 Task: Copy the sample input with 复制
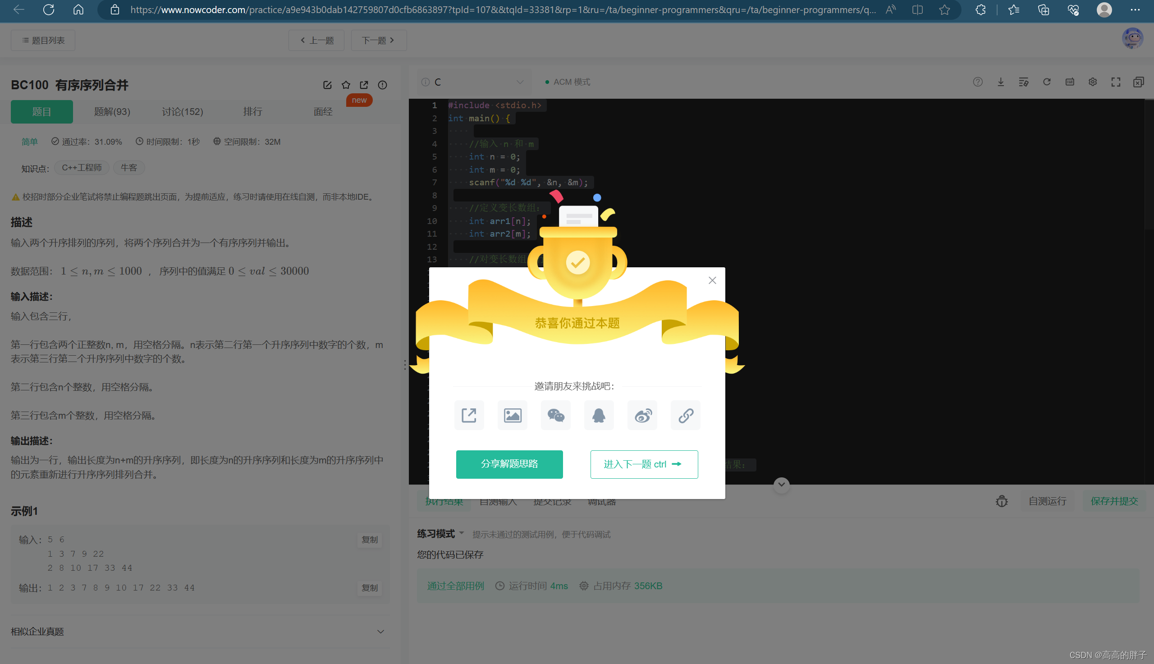(370, 540)
